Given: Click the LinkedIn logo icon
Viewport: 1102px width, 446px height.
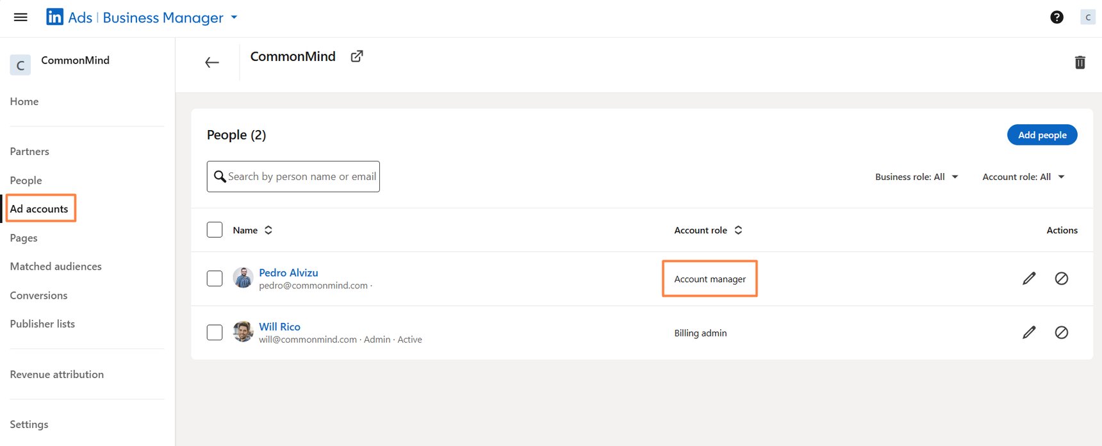Looking at the screenshot, I should coord(54,17).
